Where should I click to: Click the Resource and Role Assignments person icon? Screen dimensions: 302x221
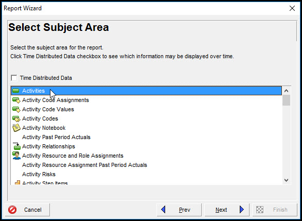16,156
